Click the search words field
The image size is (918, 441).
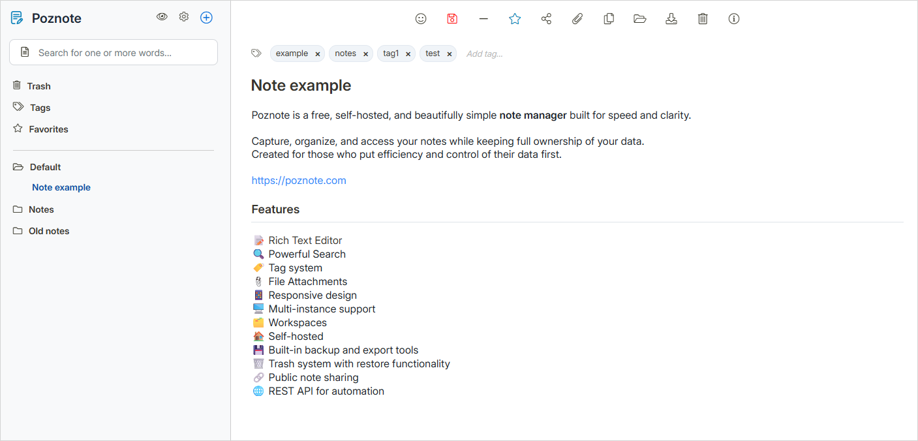pos(113,52)
